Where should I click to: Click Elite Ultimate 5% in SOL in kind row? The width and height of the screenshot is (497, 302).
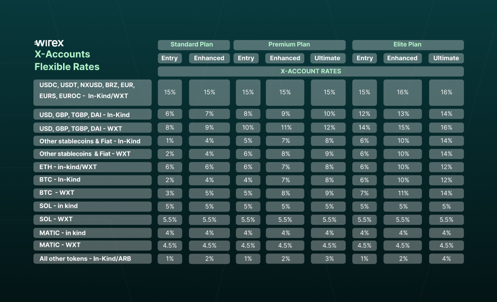446,207
